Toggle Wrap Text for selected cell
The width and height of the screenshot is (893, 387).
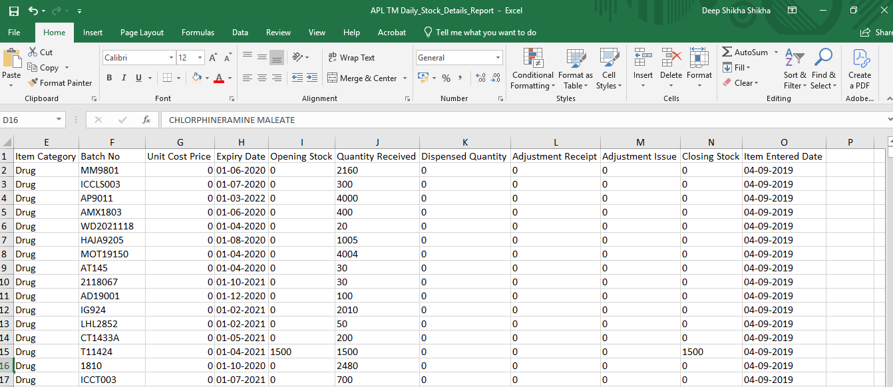point(351,58)
